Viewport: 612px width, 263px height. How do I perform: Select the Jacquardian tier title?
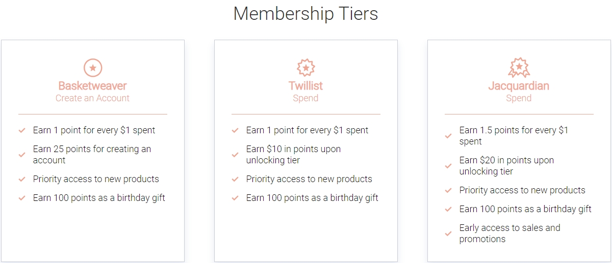pos(519,85)
